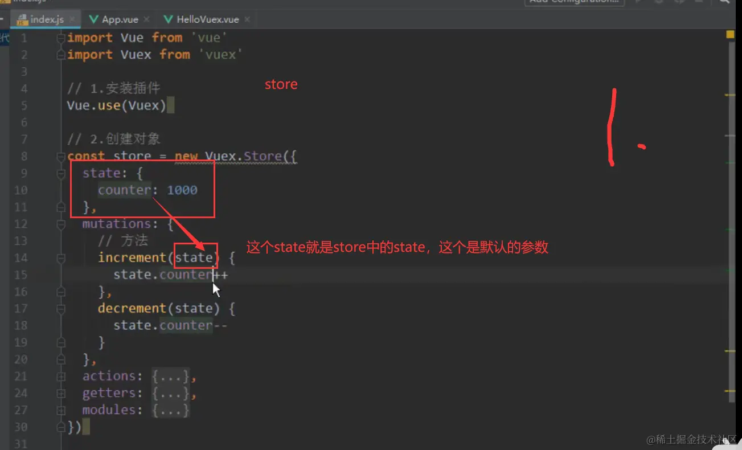The height and width of the screenshot is (450, 742).
Task: Click the 'modules' key on line 27
Action: click(109, 410)
